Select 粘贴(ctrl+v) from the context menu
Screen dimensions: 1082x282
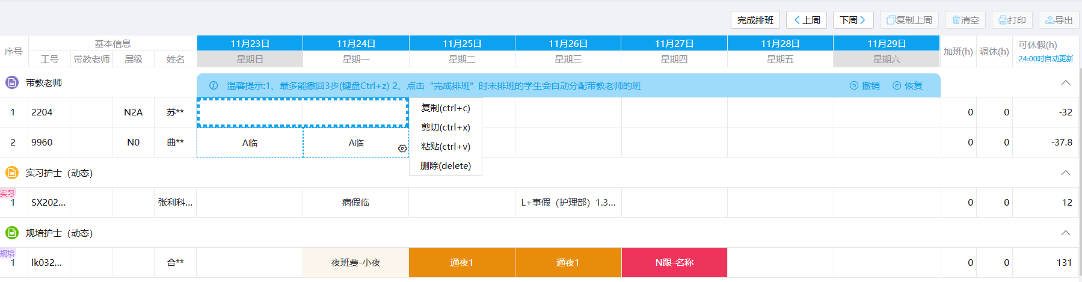(x=446, y=147)
